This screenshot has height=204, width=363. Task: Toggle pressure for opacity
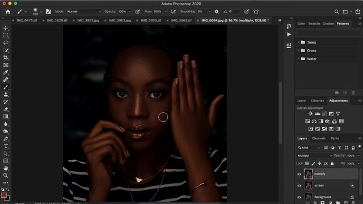[137, 11]
